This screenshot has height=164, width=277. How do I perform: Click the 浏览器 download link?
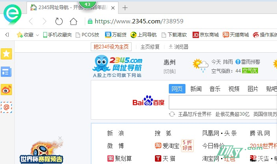pos(179,47)
